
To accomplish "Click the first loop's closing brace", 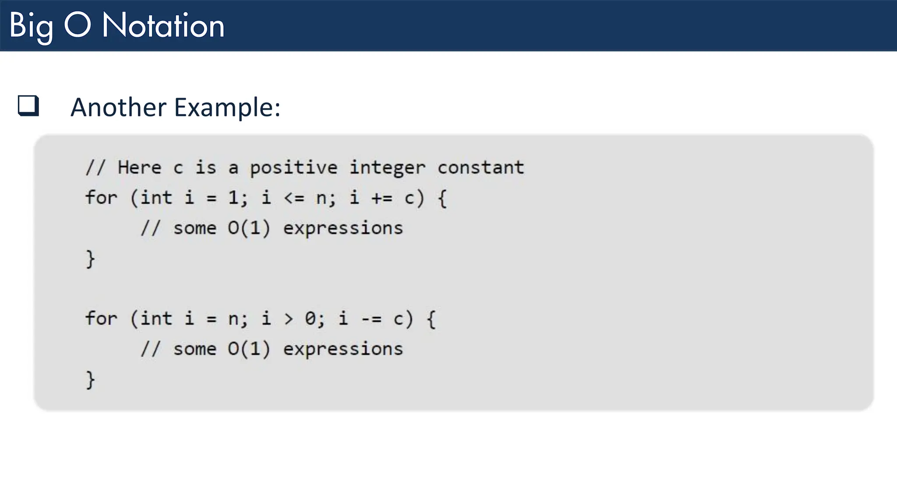I will pyautogui.click(x=90, y=259).
